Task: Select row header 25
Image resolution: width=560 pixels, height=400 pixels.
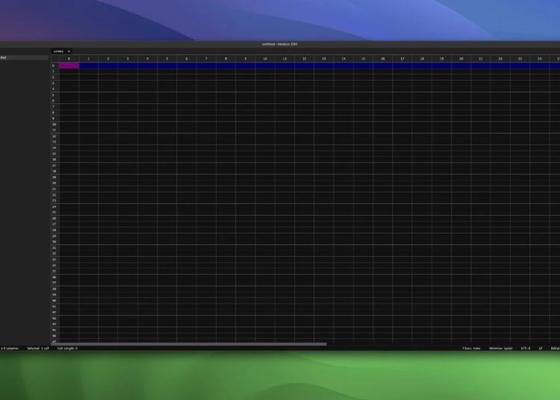Action: [x=54, y=212]
